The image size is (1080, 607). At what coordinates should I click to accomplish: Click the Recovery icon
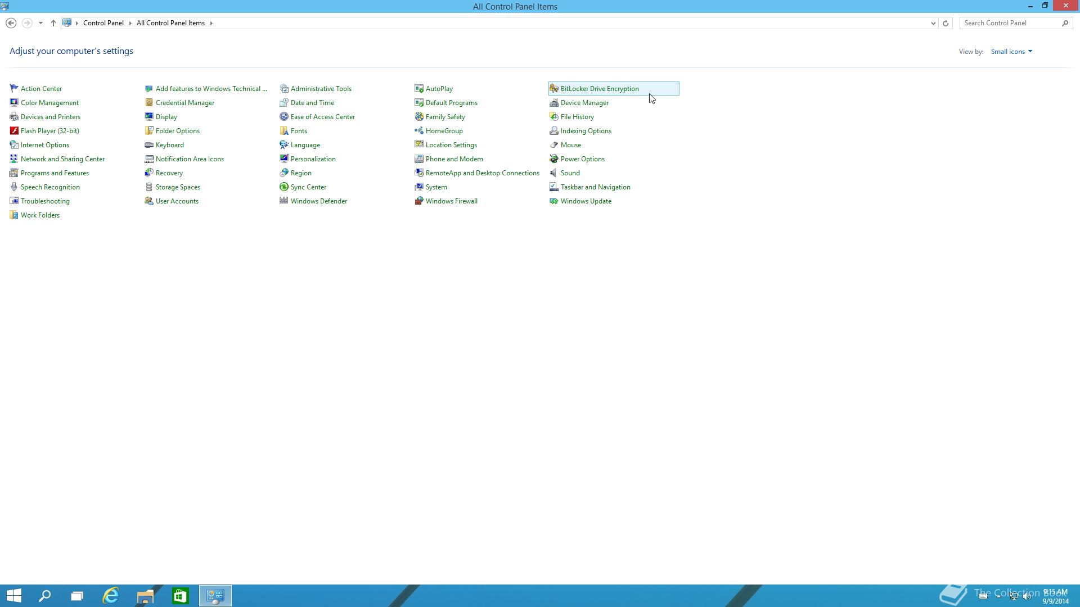(149, 173)
